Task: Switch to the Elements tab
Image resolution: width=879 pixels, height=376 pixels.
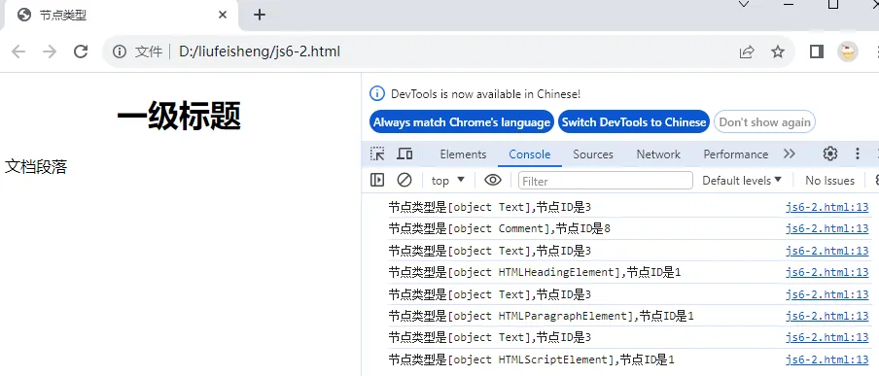Action: pyautogui.click(x=463, y=154)
